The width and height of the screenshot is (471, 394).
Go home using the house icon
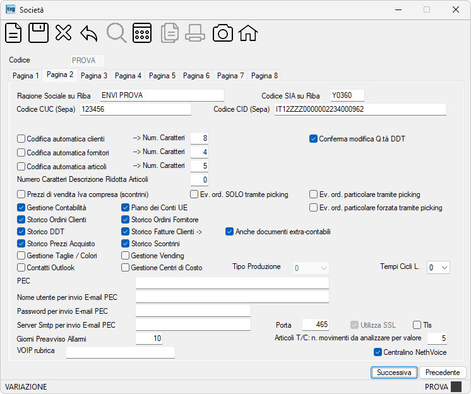tap(248, 33)
